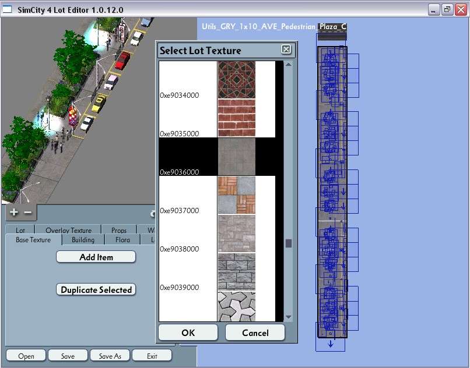Image resolution: width=470 pixels, height=368 pixels.
Task: Select the dark stone block texture 0xe9039000
Action: point(217,272)
